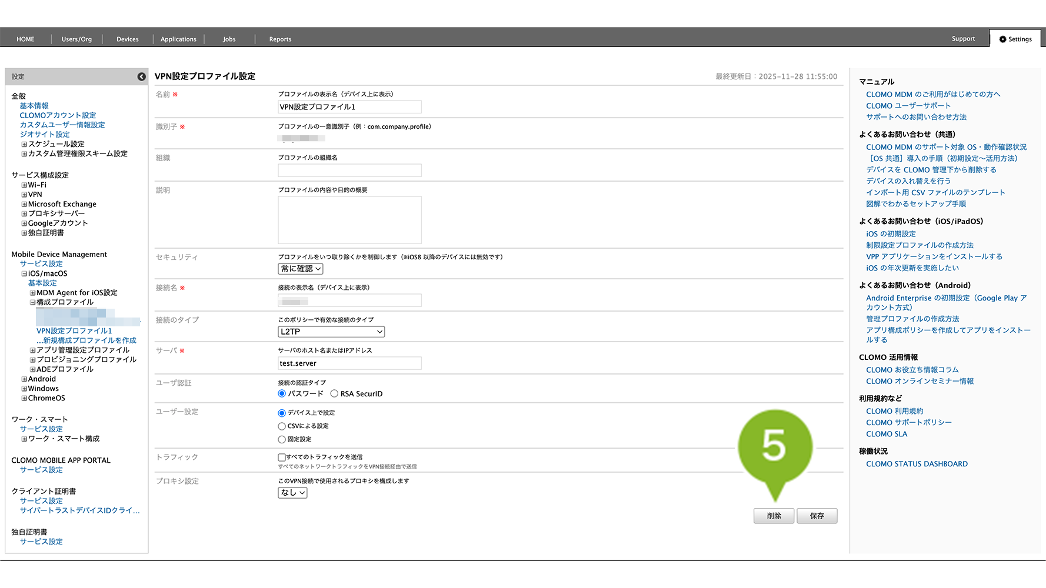This screenshot has height=588, width=1046.
Task: Open CLOMO STATUS DASHBOARD link
Action: [917, 464]
